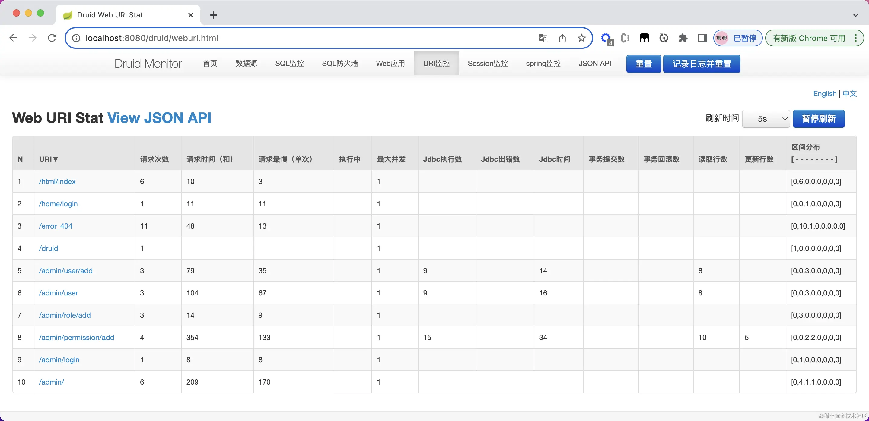The width and height of the screenshot is (869, 421).
Task: Open a new tab with plus icon
Action: point(214,15)
